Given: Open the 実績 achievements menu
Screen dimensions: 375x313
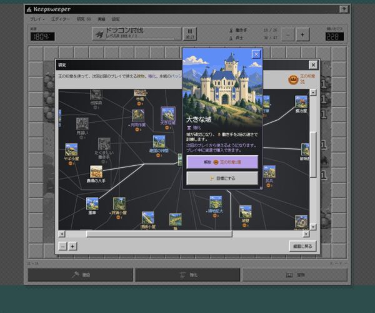Looking at the screenshot, I should 101,19.
